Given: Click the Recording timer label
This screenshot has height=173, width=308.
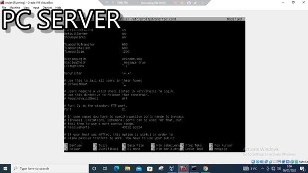Looking at the screenshot, I should 153,3.
